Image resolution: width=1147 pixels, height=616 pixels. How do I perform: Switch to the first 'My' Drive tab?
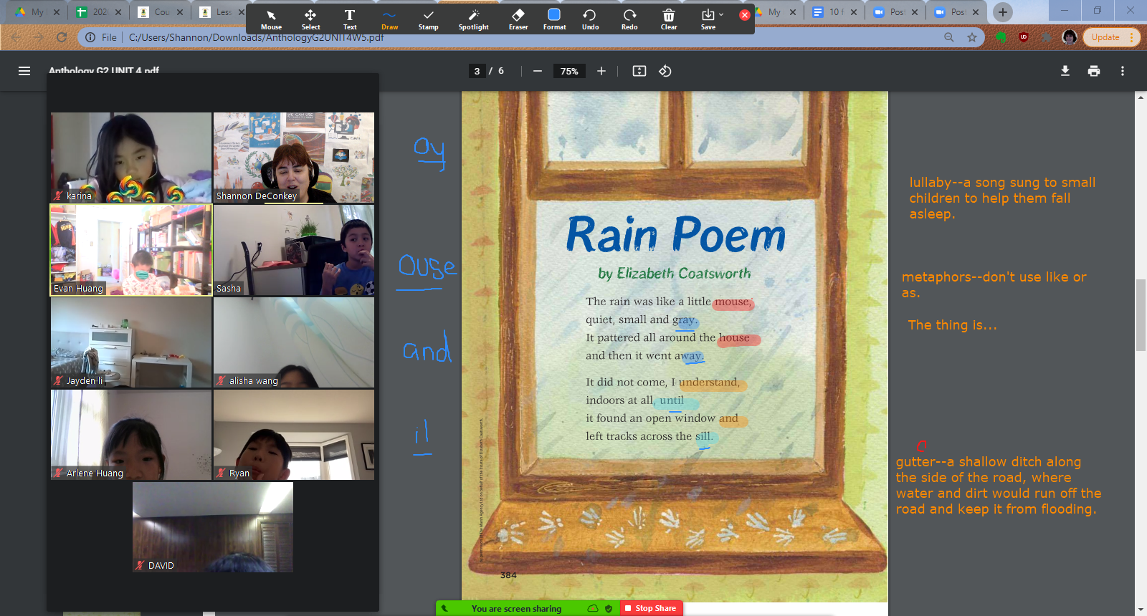click(37, 12)
